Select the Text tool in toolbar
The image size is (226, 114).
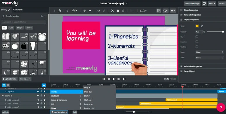pyautogui.click(x=67, y=11)
